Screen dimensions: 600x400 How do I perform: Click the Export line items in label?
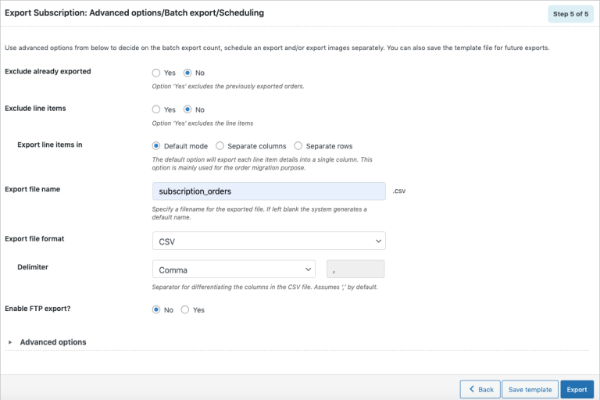click(x=50, y=145)
